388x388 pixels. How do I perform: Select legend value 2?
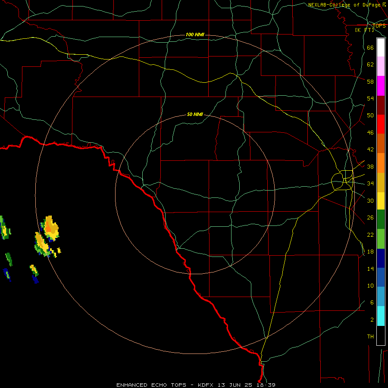tap(372, 320)
